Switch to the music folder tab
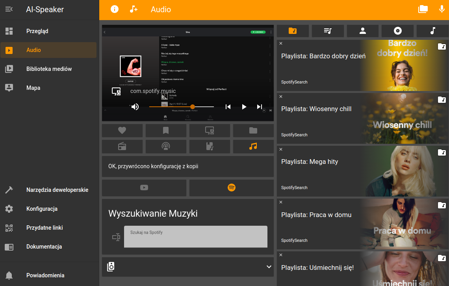The height and width of the screenshot is (286, 449). click(x=293, y=31)
